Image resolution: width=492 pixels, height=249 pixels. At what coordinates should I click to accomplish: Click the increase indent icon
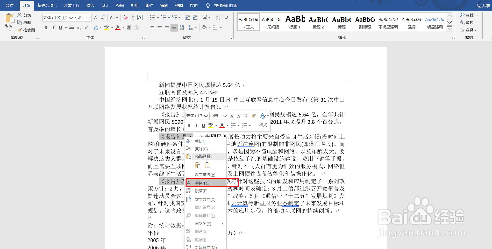pyautogui.click(x=195, y=18)
